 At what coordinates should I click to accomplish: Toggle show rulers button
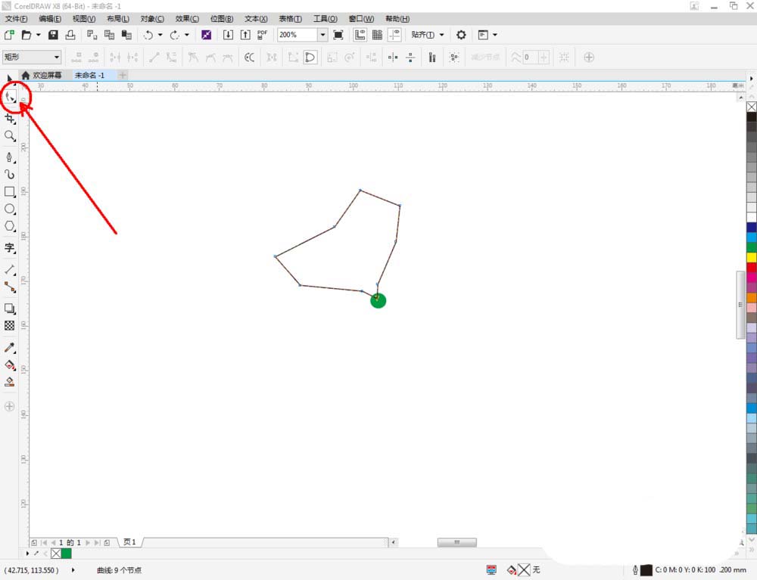(360, 35)
